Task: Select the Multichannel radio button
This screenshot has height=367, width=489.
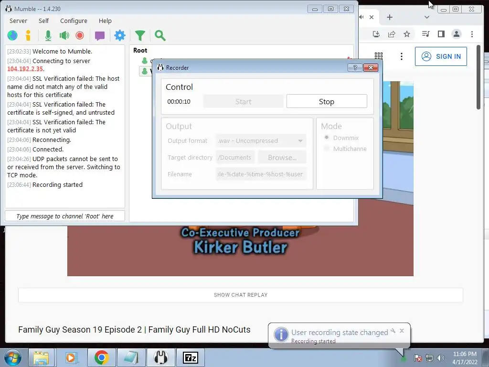Action: pyautogui.click(x=327, y=149)
